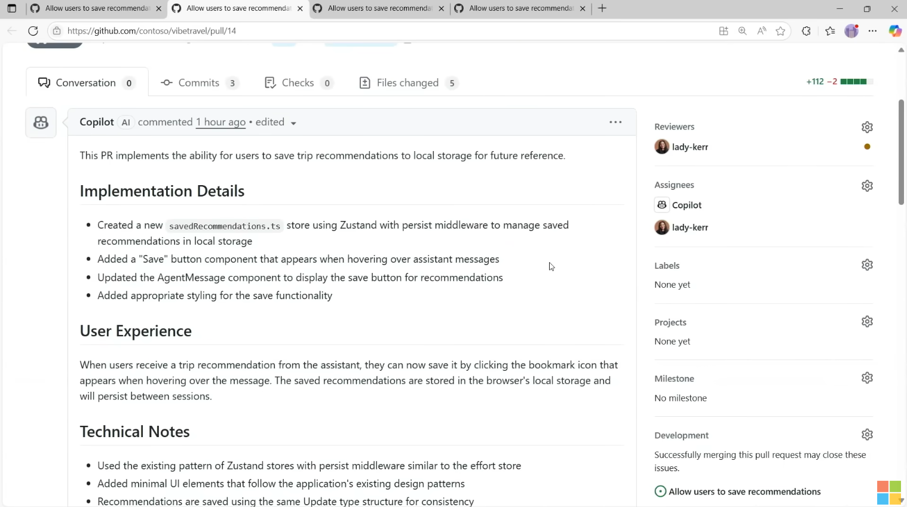Edit Development with the gear icon
Image resolution: width=907 pixels, height=507 pixels.
(x=867, y=434)
